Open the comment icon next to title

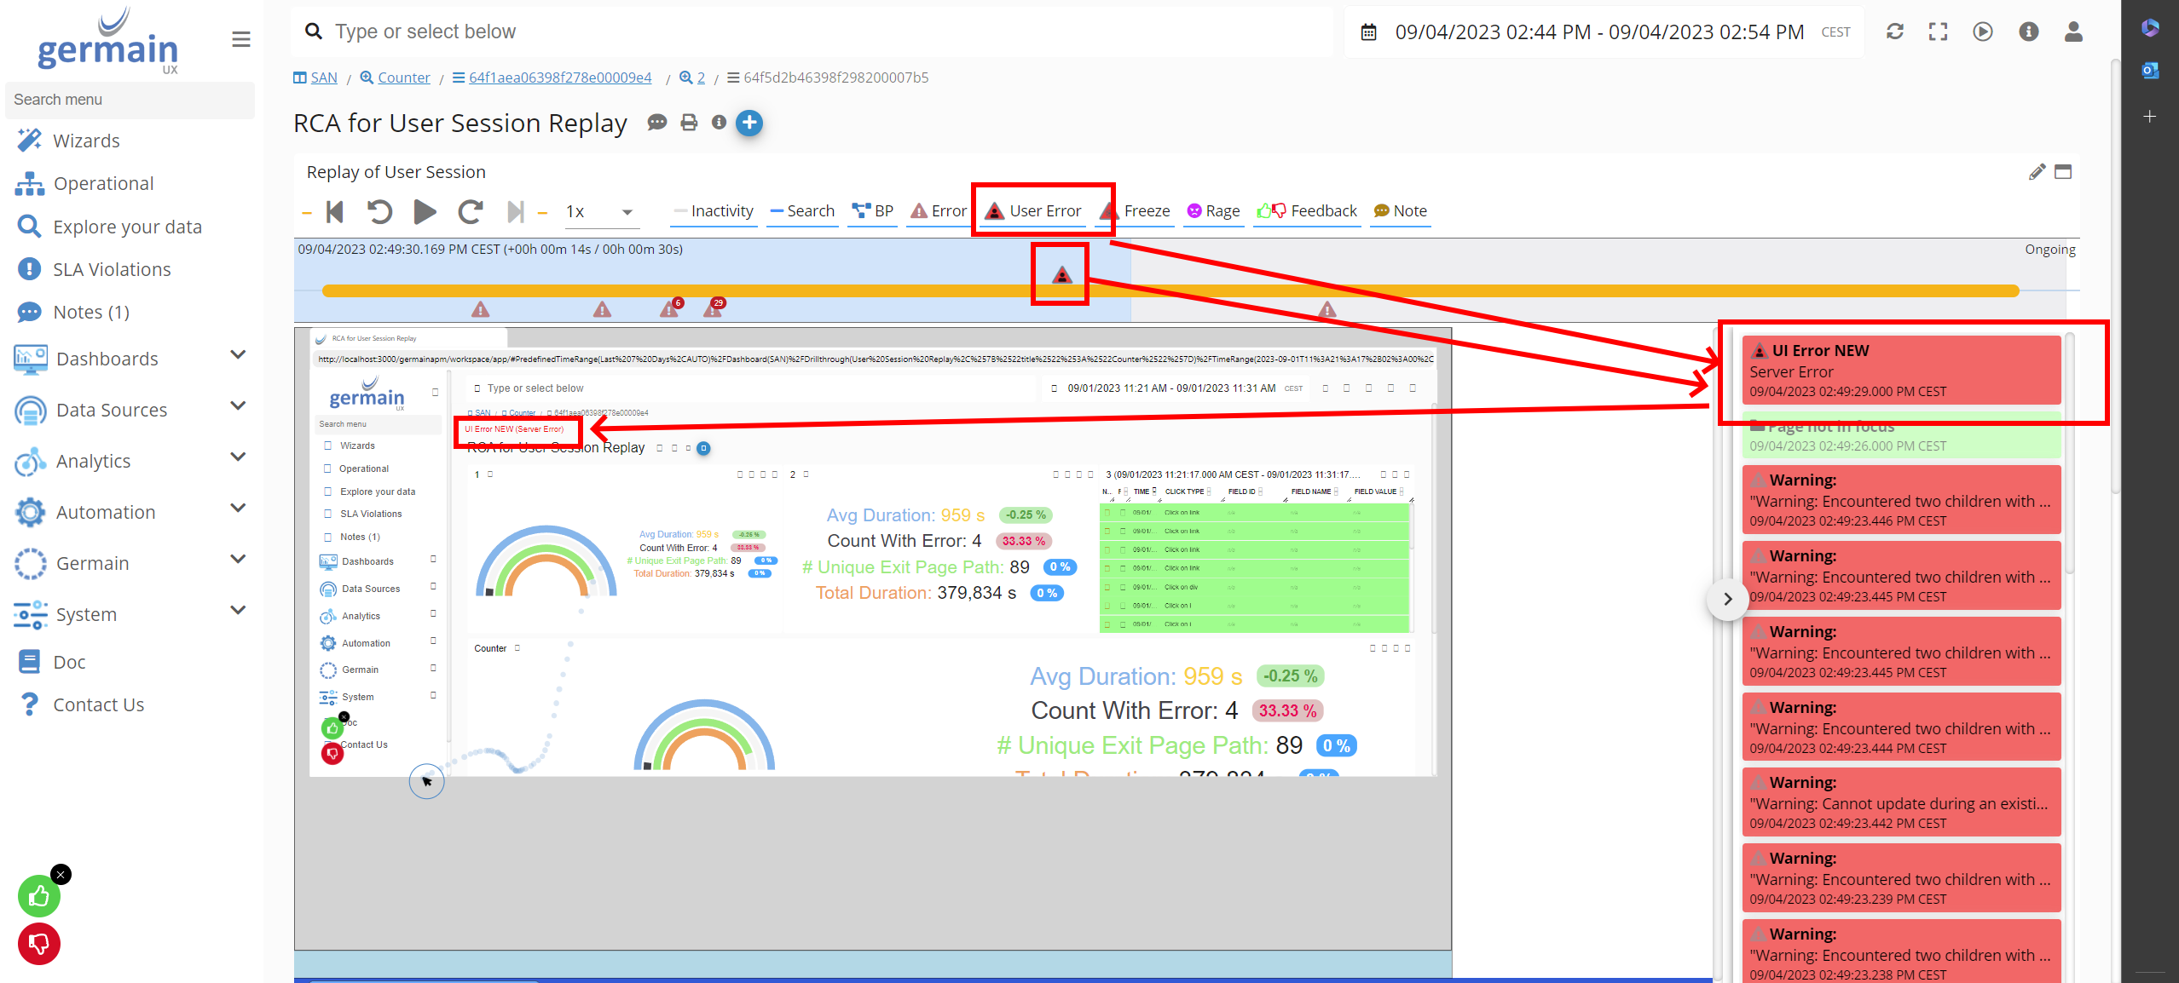[656, 123]
